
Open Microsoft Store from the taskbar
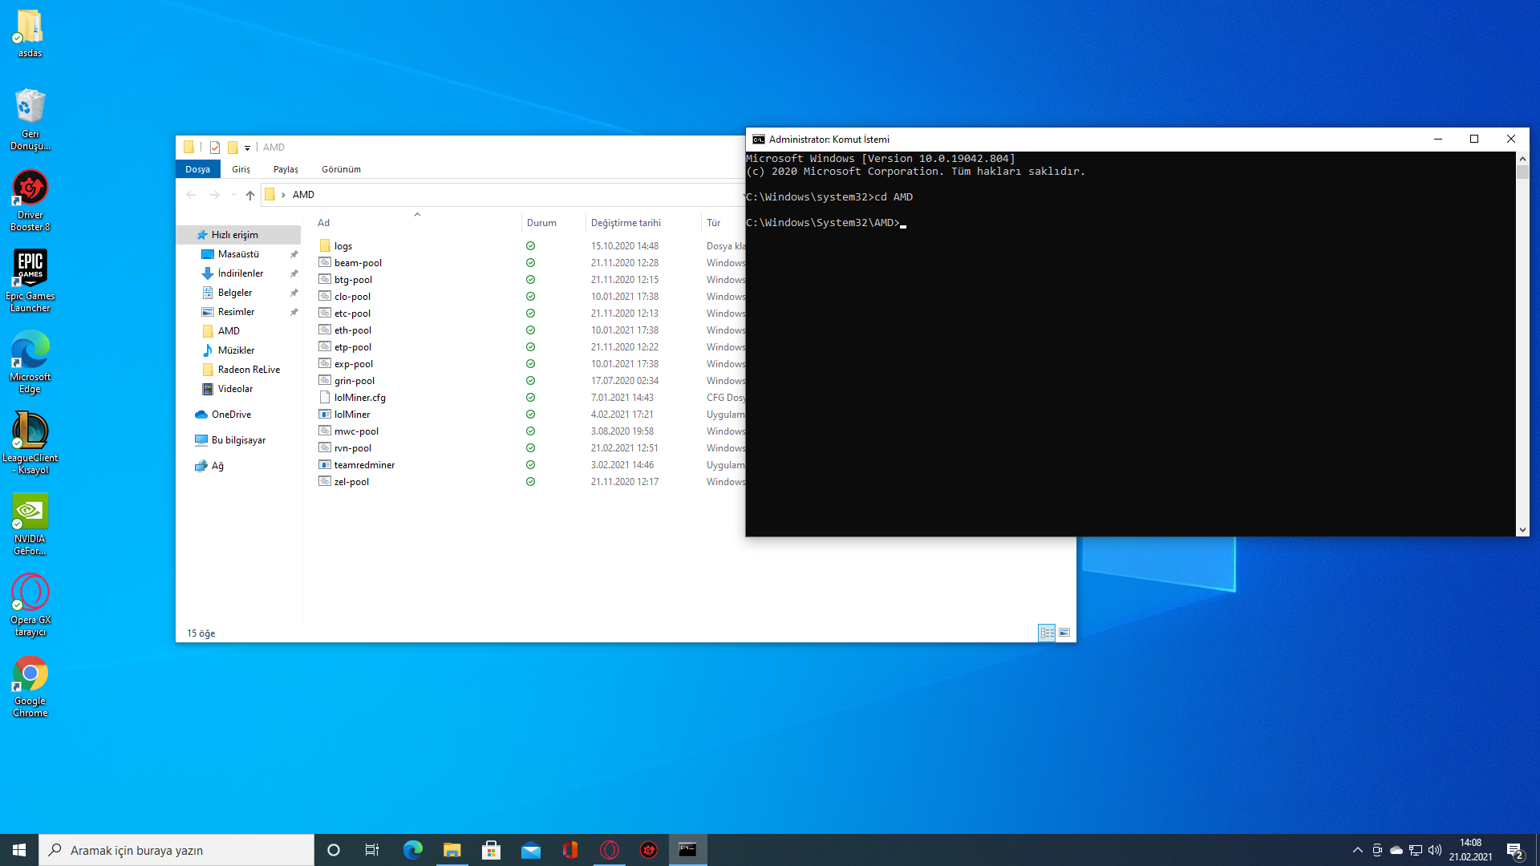(491, 850)
